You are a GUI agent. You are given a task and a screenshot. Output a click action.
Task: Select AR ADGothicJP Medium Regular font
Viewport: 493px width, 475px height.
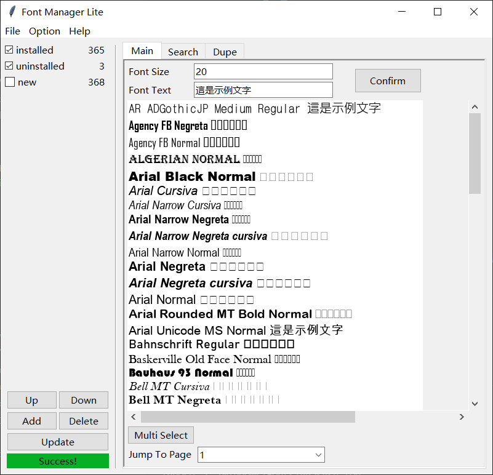click(255, 109)
